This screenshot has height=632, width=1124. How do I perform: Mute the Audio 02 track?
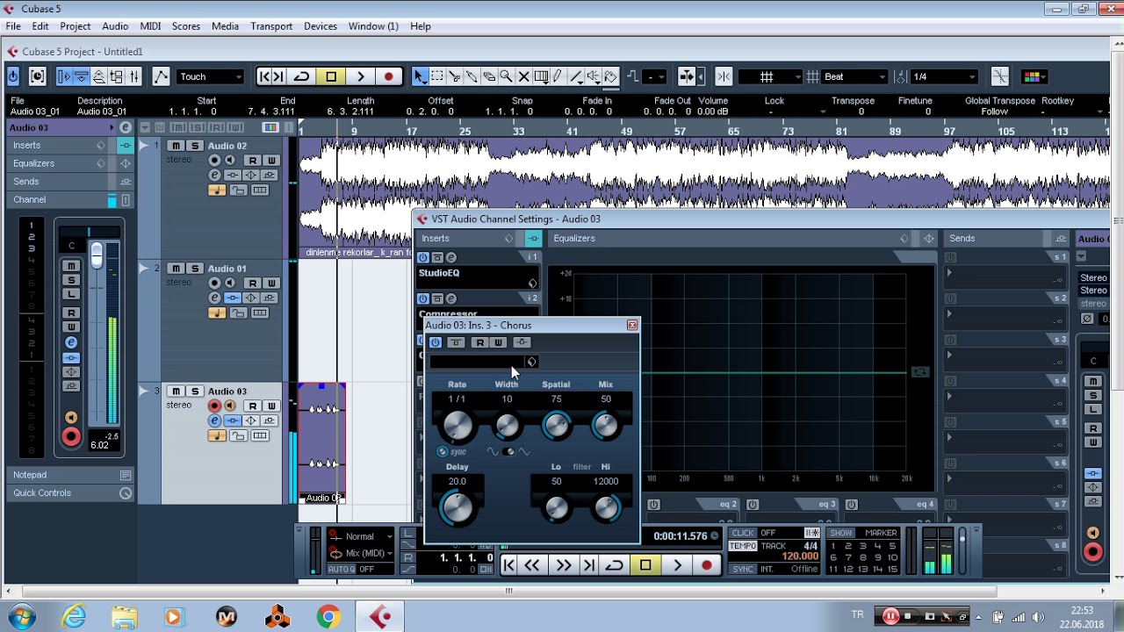177,146
